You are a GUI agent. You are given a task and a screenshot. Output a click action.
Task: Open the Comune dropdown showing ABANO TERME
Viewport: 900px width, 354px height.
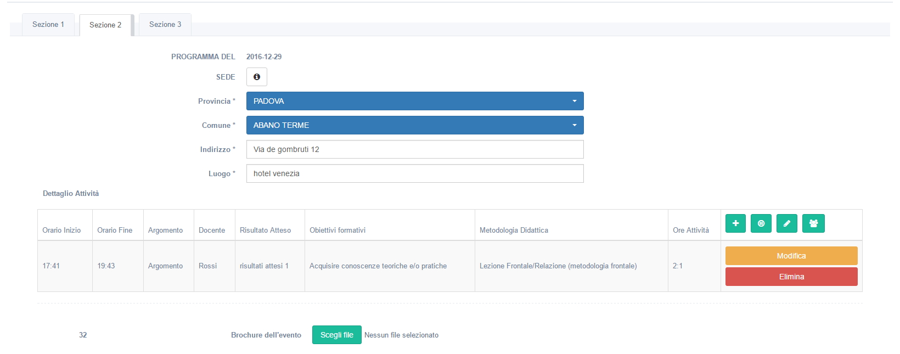[x=414, y=125]
